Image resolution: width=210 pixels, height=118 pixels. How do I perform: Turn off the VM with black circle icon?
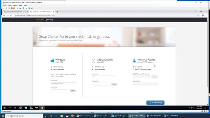point(9,8)
